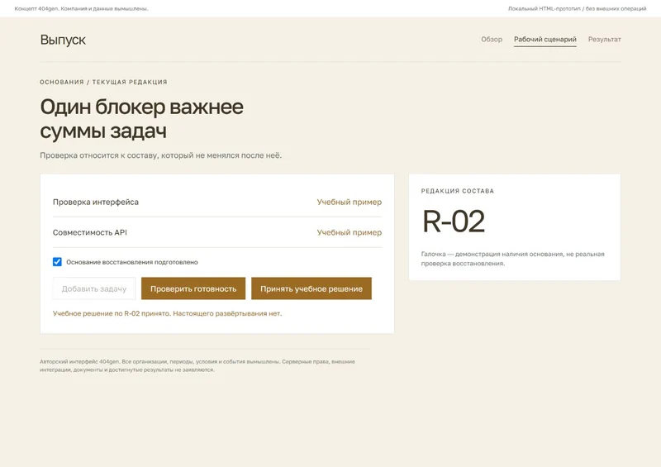
Task: Open the Обзор tab
Action: pyautogui.click(x=492, y=39)
